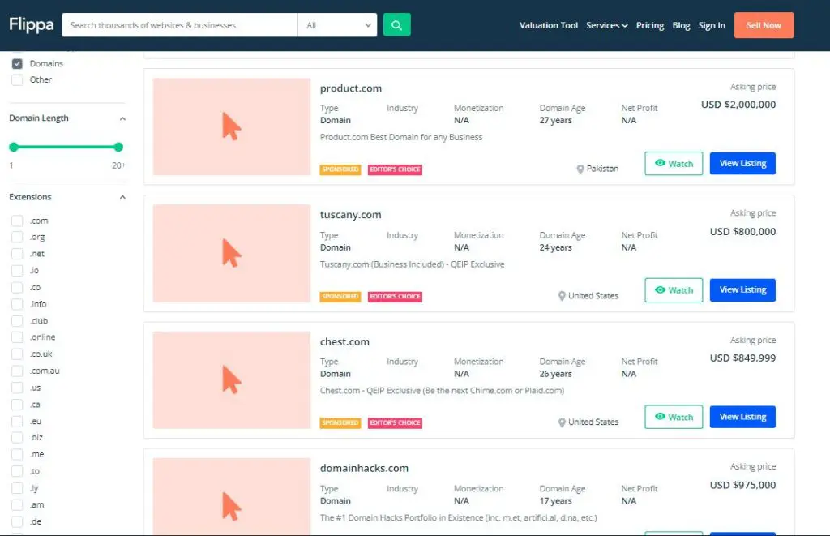The image size is (830, 536).
Task: Check the .ly extension box
Action: click(17, 488)
